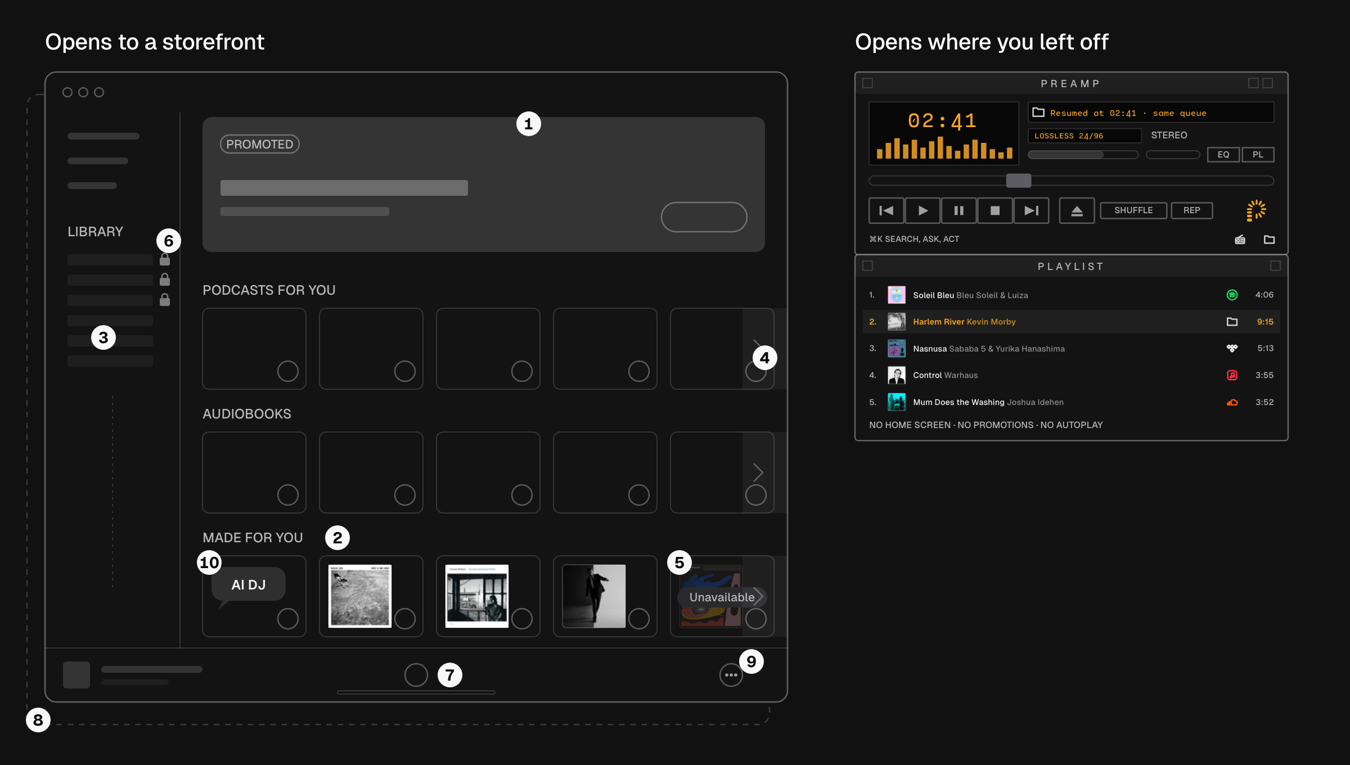Open the AI DJ card
The image size is (1350, 765).
pyautogui.click(x=254, y=596)
